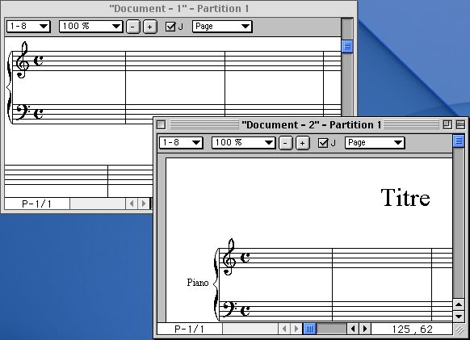Click the plus zoom button in Document 1

150,27
